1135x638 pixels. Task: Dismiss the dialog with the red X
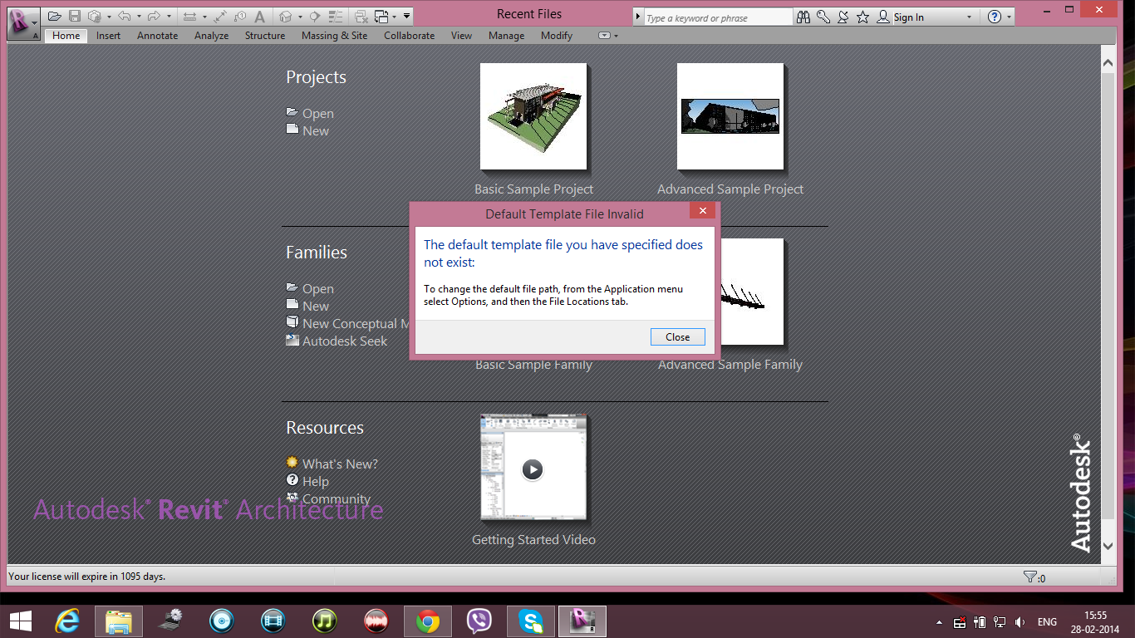coord(702,211)
